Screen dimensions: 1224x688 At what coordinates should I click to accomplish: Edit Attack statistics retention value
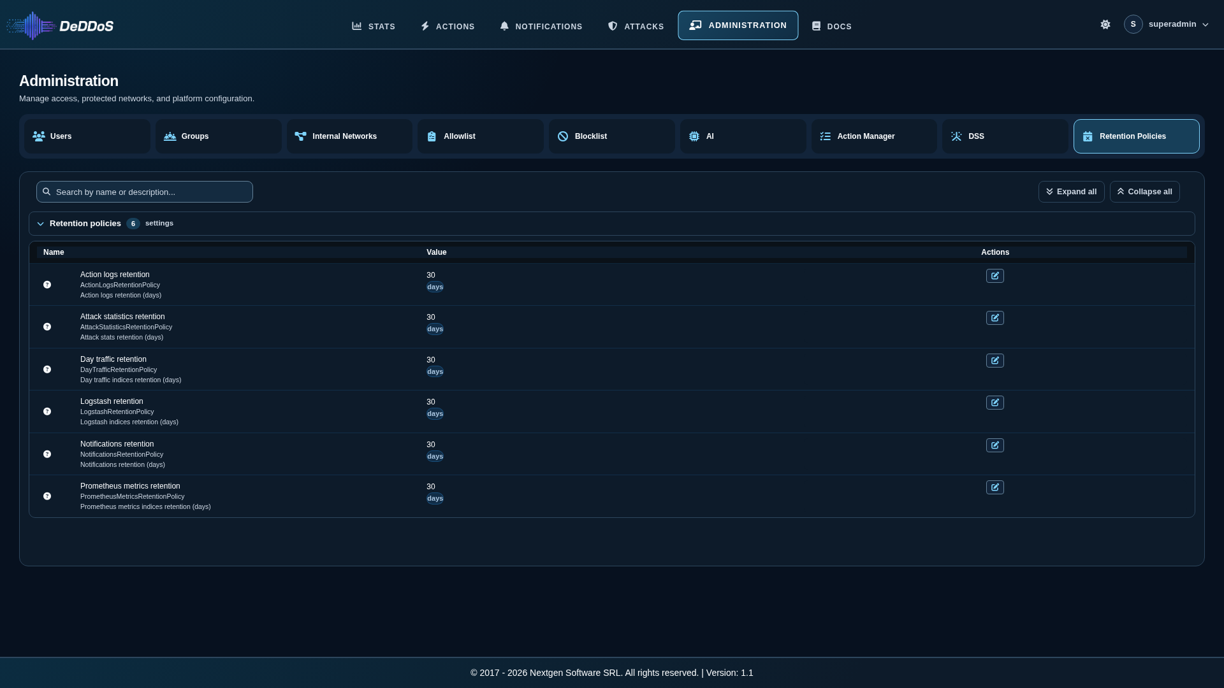tap(994, 318)
